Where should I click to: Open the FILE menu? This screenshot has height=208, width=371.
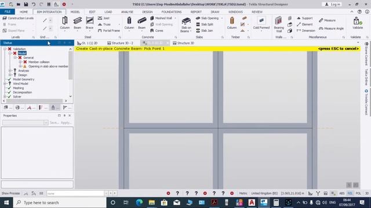click(x=8, y=12)
